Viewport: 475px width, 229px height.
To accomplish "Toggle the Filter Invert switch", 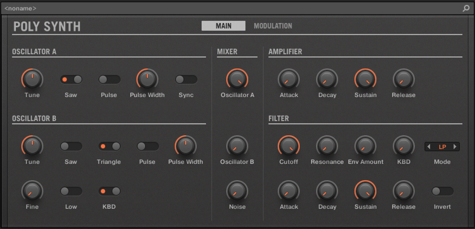I will (442, 191).
